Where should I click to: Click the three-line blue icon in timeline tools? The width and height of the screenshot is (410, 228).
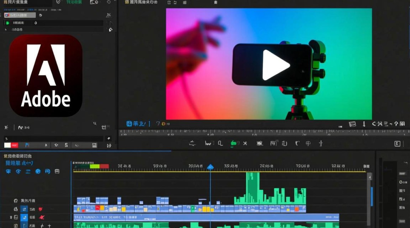pyautogui.click(x=28, y=171)
